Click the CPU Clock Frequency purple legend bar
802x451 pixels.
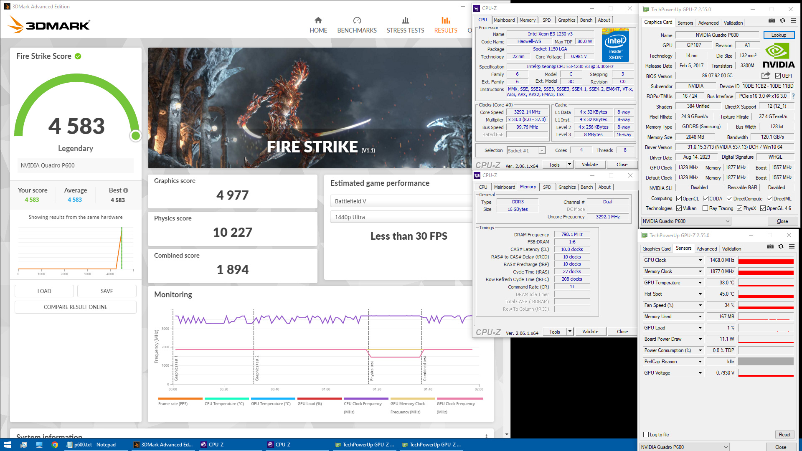pyautogui.click(x=366, y=398)
